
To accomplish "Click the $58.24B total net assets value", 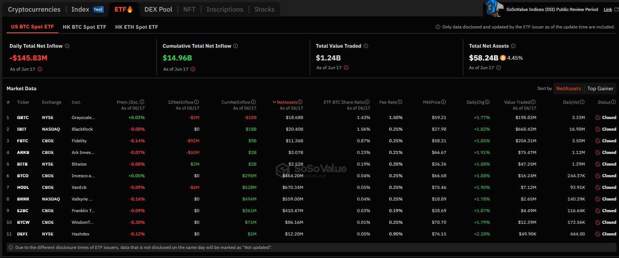I will (x=484, y=58).
